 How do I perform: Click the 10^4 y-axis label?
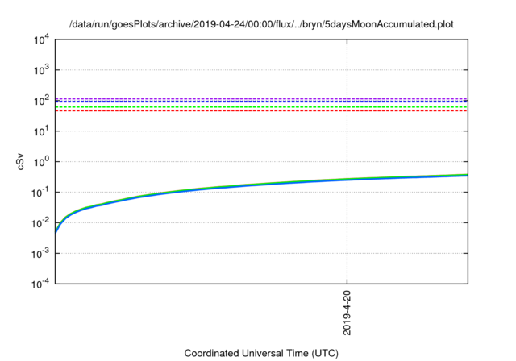(42, 40)
